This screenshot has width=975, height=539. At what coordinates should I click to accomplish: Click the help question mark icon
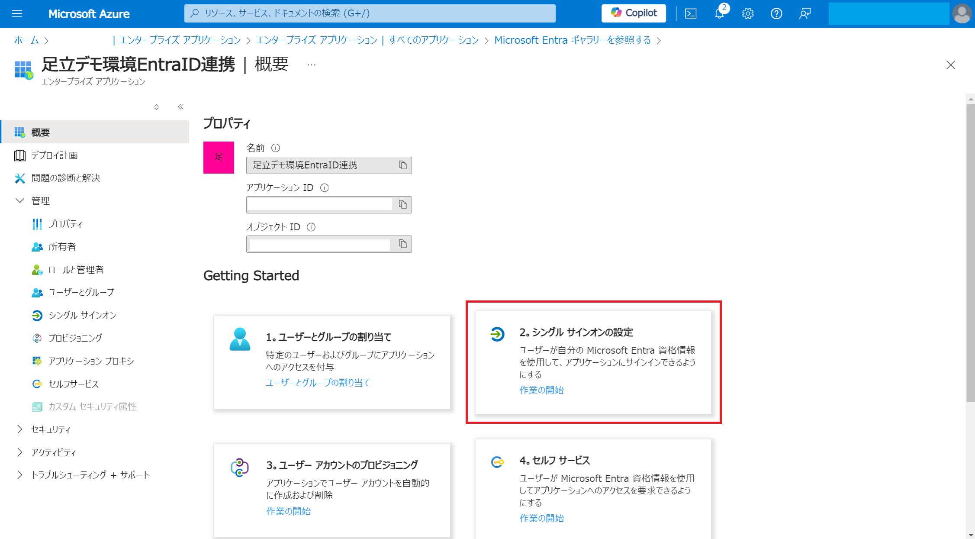(x=776, y=13)
